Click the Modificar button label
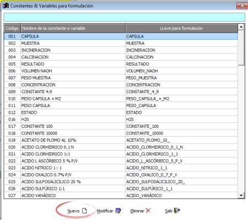 click(105, 211)
